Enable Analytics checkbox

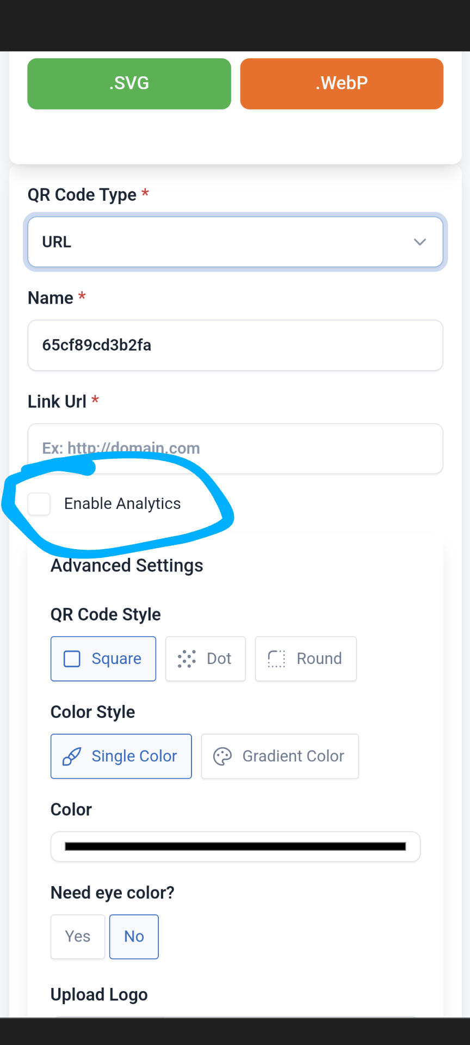click(39, 504)
